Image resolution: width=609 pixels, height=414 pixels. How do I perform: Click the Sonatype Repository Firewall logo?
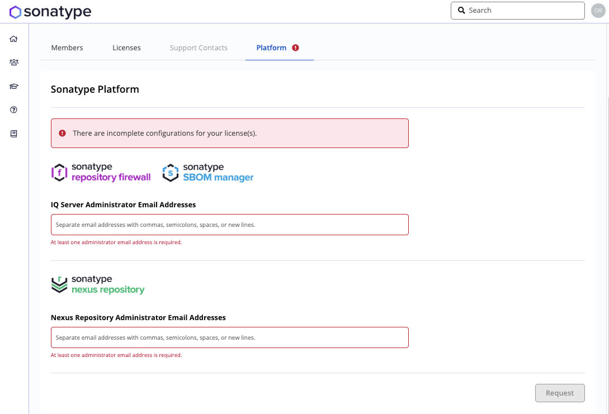[x=101, y=172]
